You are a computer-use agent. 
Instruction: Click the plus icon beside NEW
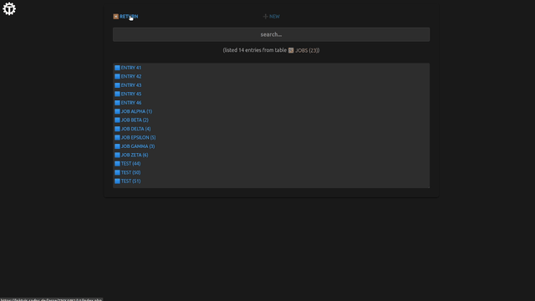click(x=265, y=17)
